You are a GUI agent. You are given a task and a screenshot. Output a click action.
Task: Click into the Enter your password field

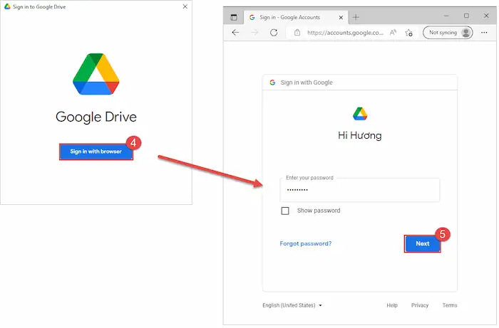[x=359, y=190]
